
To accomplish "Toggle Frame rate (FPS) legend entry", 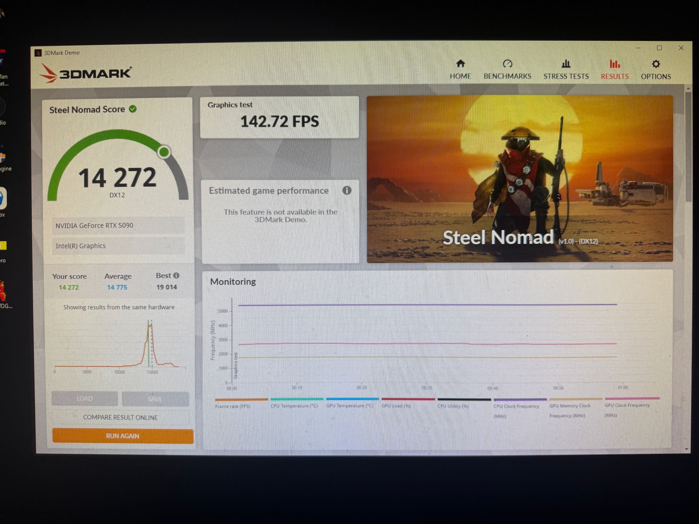I will click(241, 403).
